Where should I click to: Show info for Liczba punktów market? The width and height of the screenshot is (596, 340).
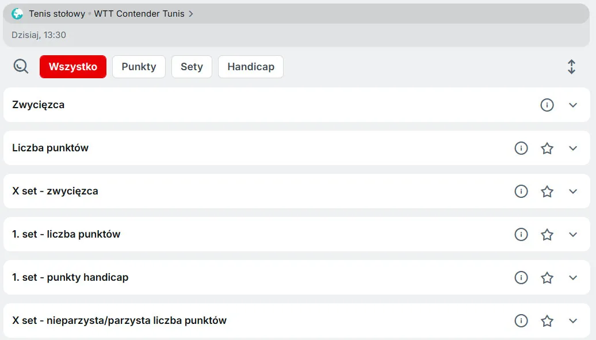(521, 148)
